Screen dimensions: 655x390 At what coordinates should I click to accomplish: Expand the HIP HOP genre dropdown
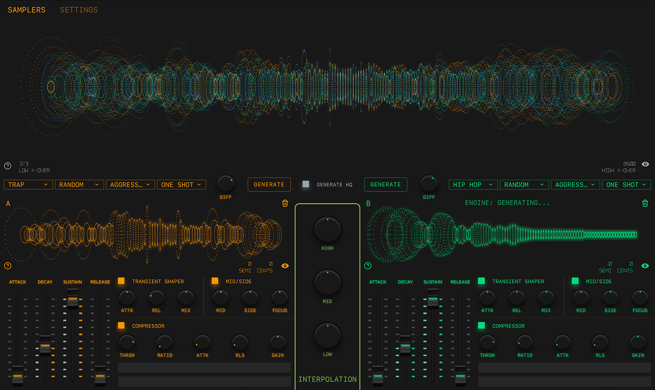pyautogui.click(x=473, y=185)
